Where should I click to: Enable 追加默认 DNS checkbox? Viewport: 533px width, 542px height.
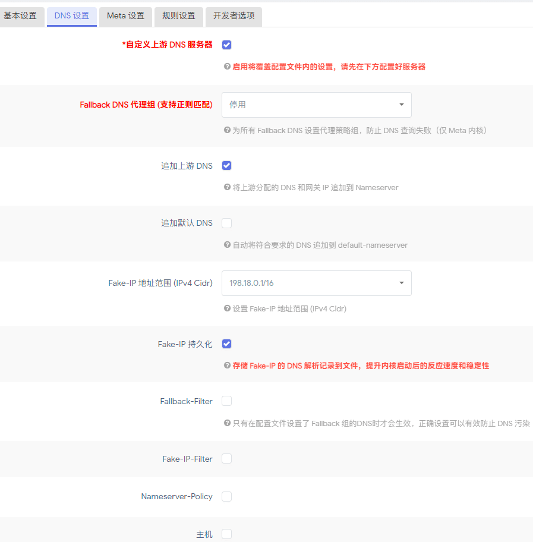tap(226, 223)
